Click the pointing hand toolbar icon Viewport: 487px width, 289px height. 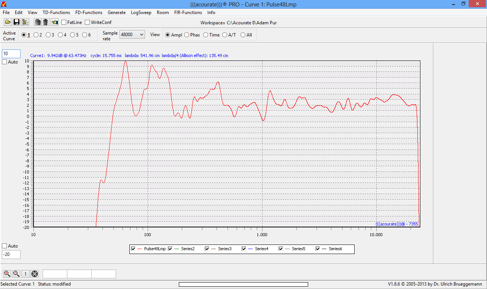(x=55, y=22)
